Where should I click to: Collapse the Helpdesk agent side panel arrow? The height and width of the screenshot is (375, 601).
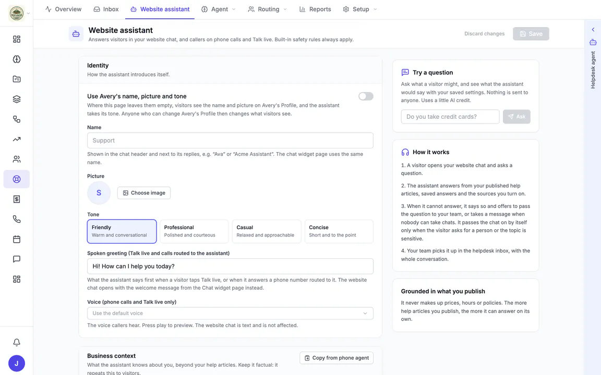[593, 30]
